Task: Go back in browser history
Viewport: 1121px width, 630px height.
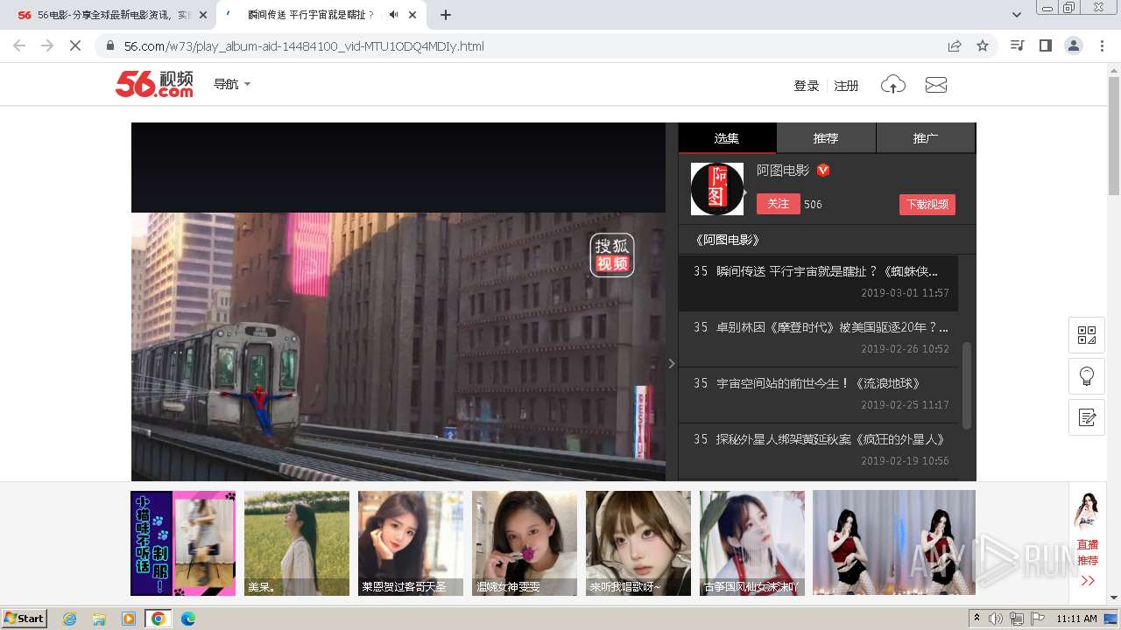Action: [x=19, y=45]
